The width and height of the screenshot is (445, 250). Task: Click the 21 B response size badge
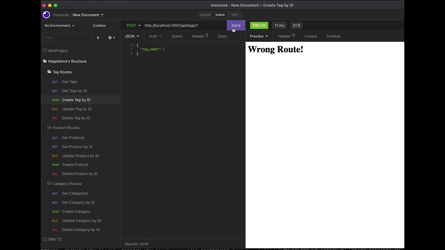pos(297,25)
